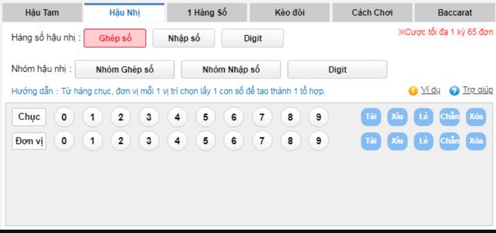Click the blue Trợ giúp question icon

tap(454, 91)
